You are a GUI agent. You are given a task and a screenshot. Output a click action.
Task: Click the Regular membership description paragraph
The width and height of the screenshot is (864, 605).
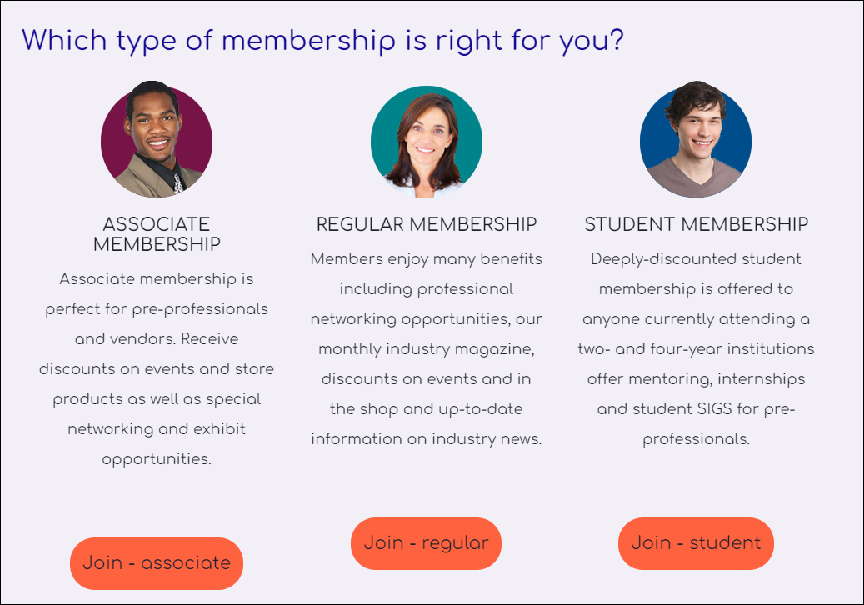pos(427,349)
